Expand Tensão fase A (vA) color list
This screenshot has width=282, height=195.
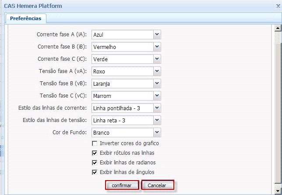157,71
